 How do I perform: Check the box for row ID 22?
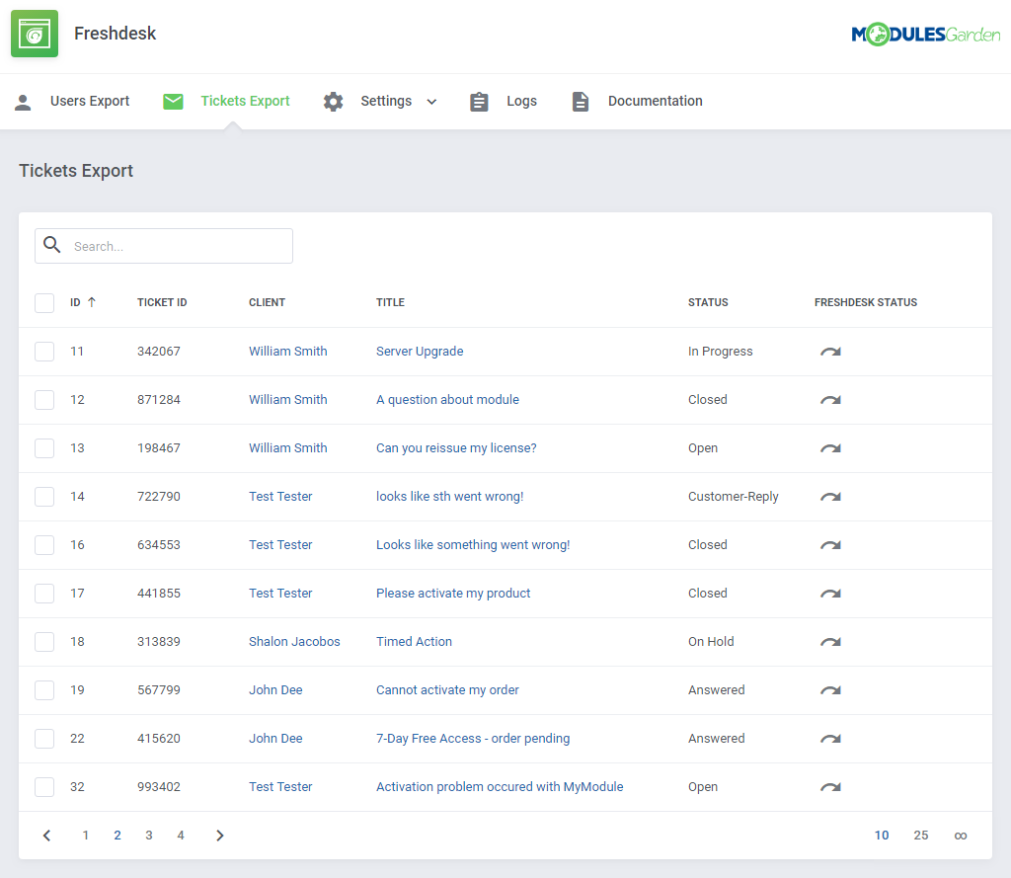click(x=44, y=739)
